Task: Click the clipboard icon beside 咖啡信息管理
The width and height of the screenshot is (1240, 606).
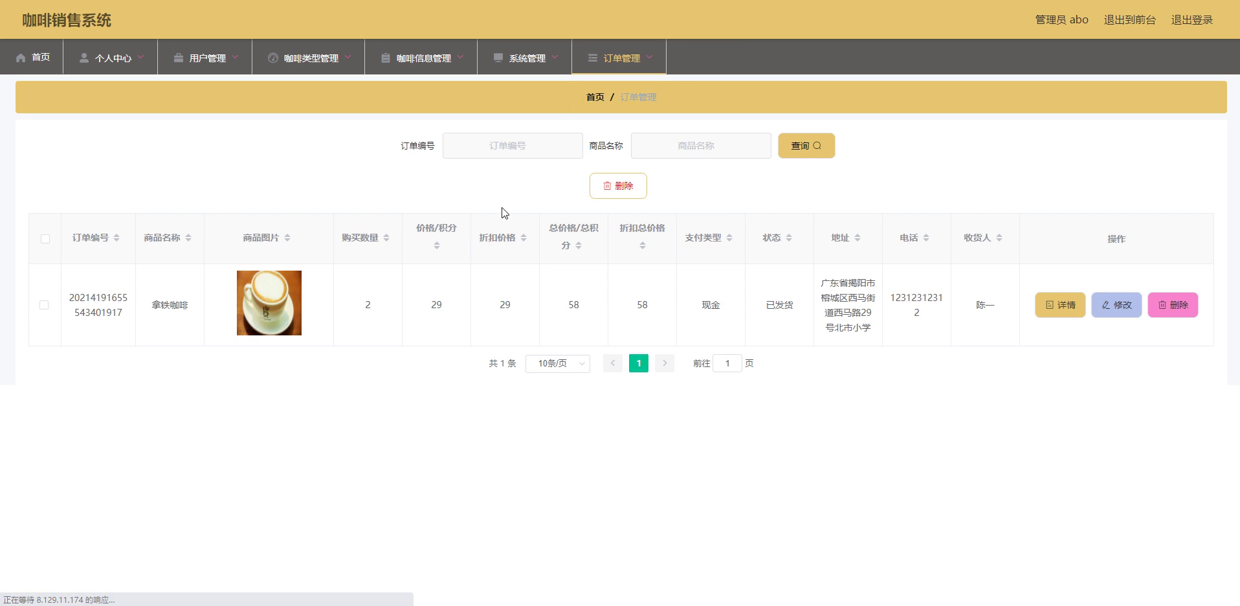Action: click(x=386, y=58)
